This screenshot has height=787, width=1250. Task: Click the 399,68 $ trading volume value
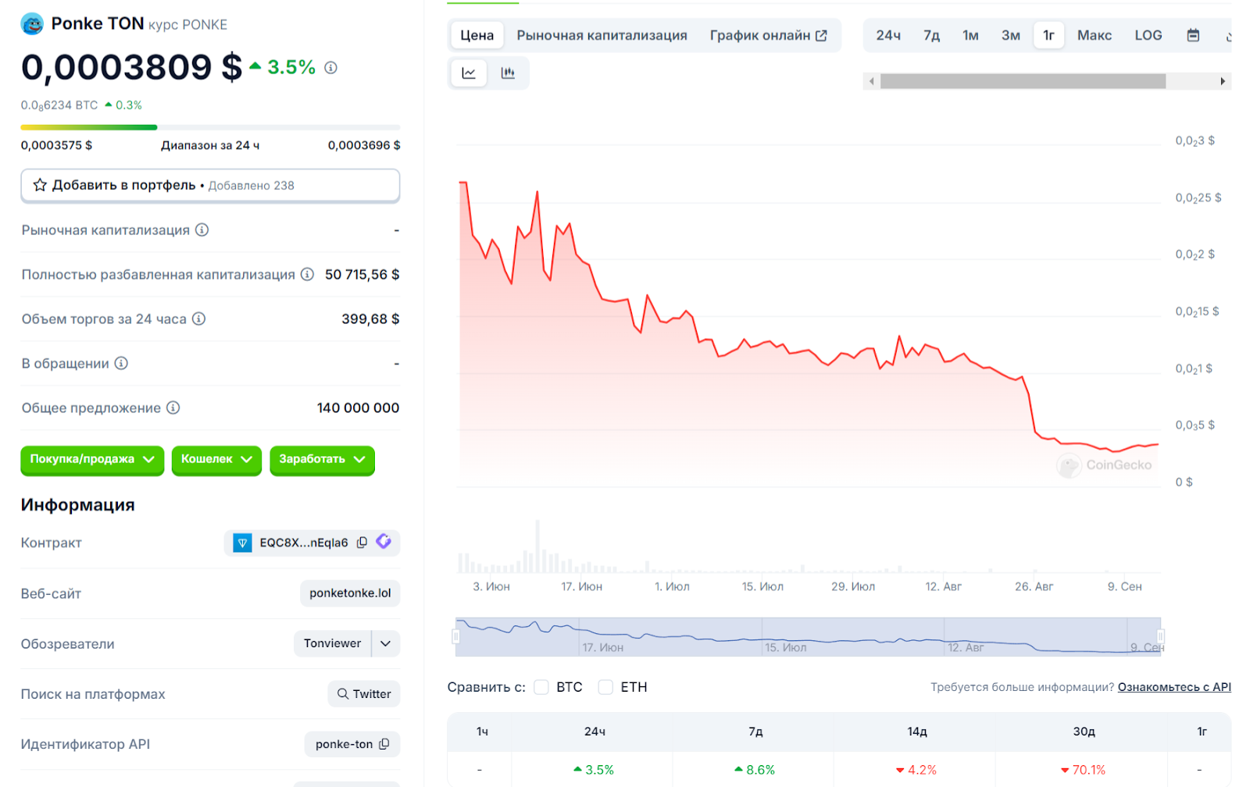(x=370, y=319)
